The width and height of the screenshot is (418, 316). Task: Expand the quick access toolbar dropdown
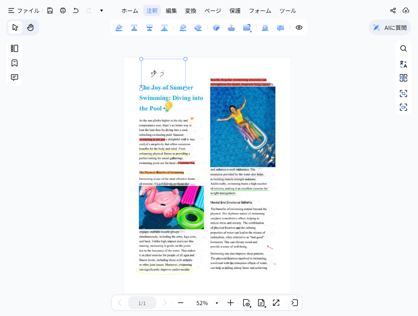pos(102,10)
